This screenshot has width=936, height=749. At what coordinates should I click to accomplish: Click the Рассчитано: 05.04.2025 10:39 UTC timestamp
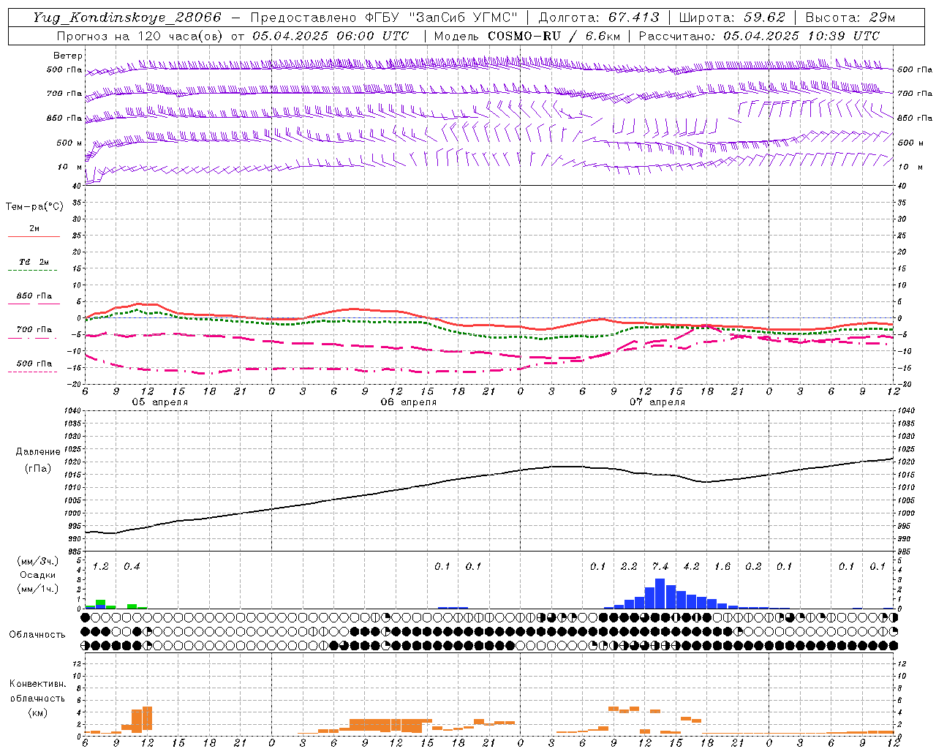click(x=759, y=36)
